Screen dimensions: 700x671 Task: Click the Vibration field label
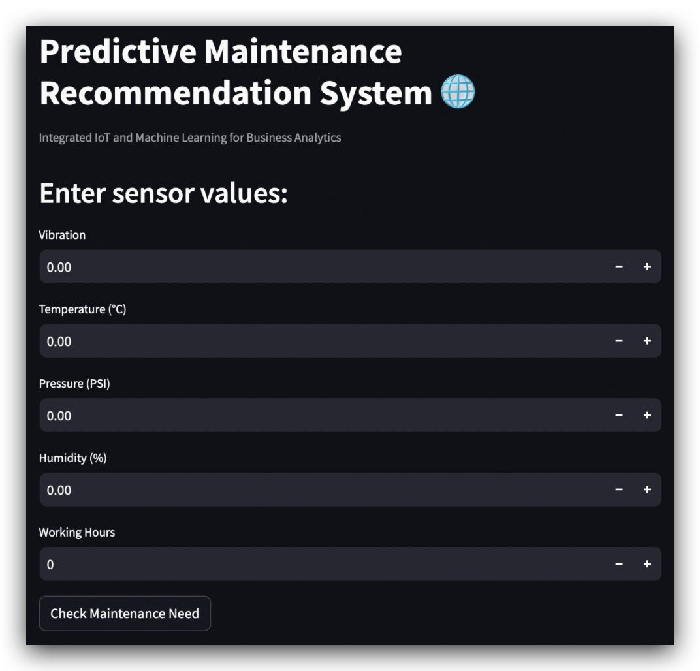(62, 235)
